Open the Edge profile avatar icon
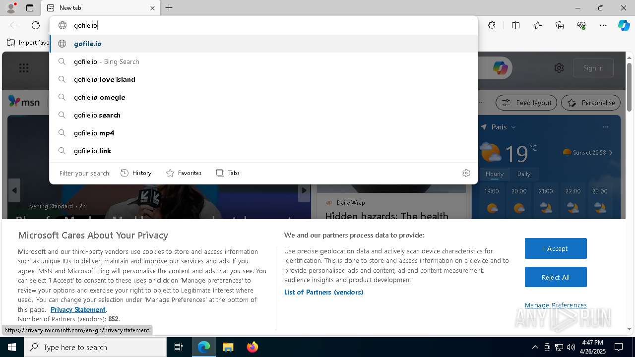 point(10,7)
